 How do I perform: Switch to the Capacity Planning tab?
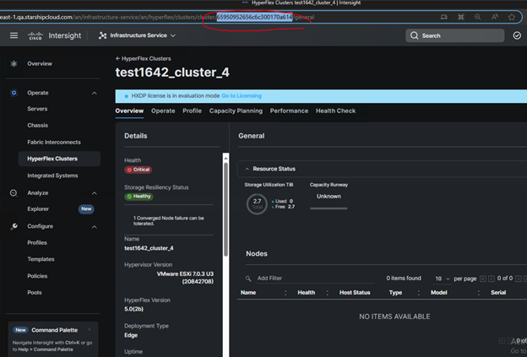236,111
